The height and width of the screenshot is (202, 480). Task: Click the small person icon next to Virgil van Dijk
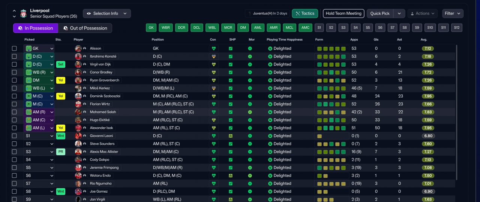tap(85, 64)
